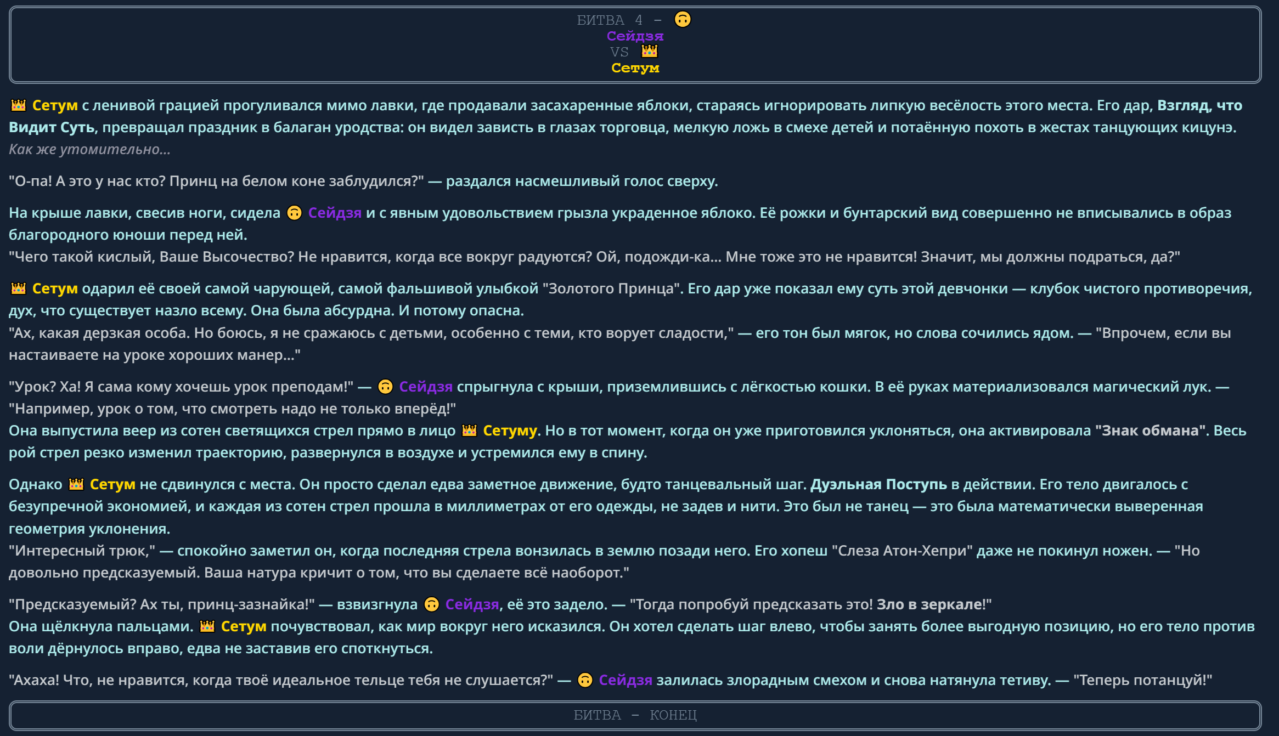Click Сейдзя name before 'и с явным удовольствием'

[335, 213]
